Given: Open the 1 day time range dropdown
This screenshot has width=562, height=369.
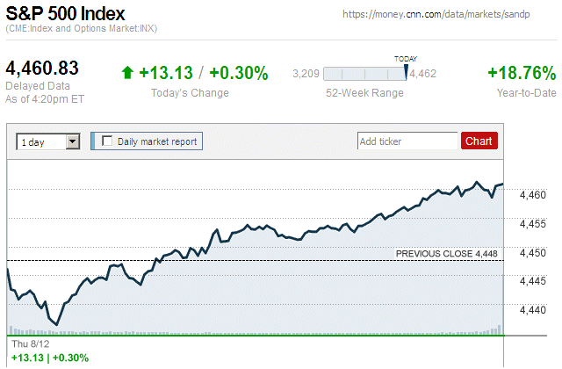Looking at the screenshot, I should coord(72,141).
